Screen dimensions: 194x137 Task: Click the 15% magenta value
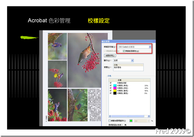point(146,88)
